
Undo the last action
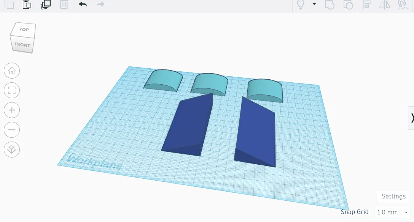pyautogui.click(x=83, y=4)
